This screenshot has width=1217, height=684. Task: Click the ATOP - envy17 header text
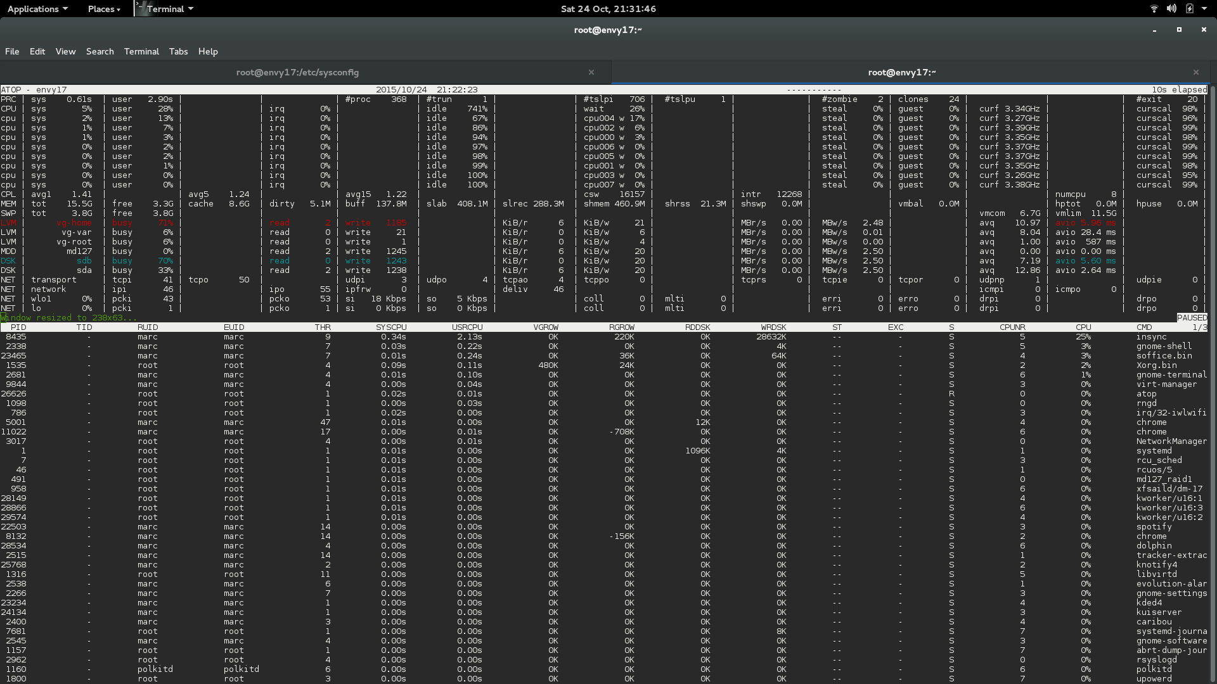pos(34,90)
